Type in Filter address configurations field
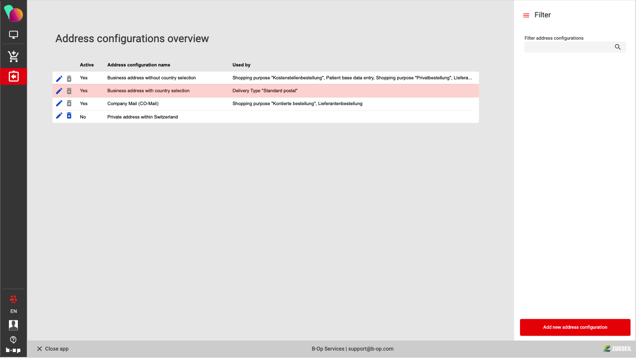Screen dimensions: 636x358 [569, 47]
